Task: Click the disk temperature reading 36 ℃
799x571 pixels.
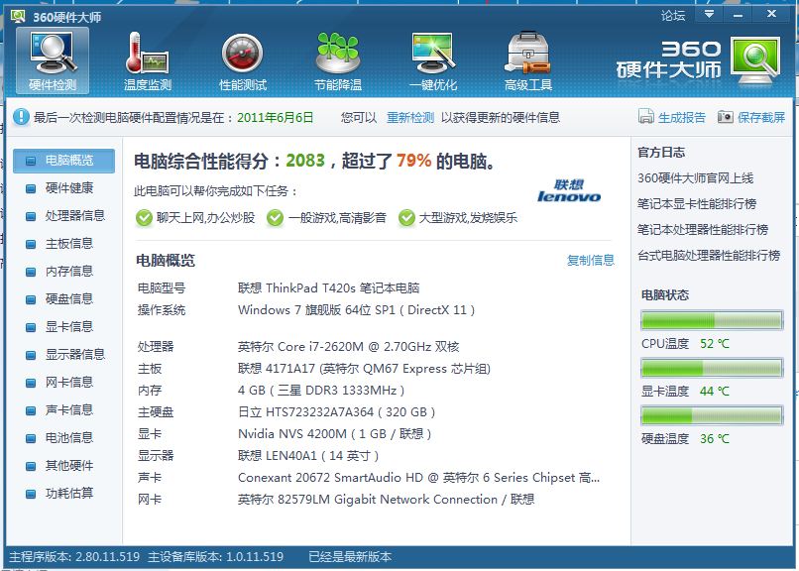Action: 715,439
